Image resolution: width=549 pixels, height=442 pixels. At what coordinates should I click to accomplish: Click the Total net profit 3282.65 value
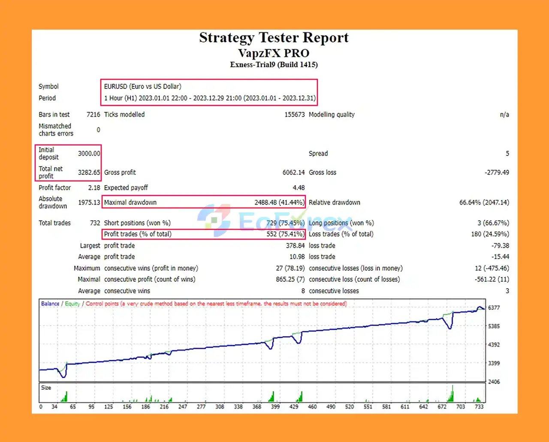89,172
